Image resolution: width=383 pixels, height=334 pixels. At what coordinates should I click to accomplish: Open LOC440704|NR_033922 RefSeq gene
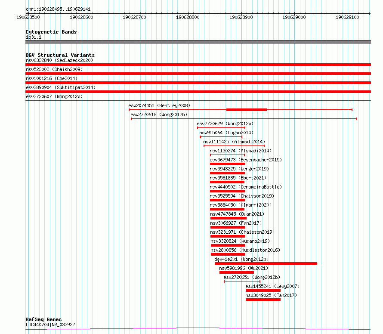50,325
